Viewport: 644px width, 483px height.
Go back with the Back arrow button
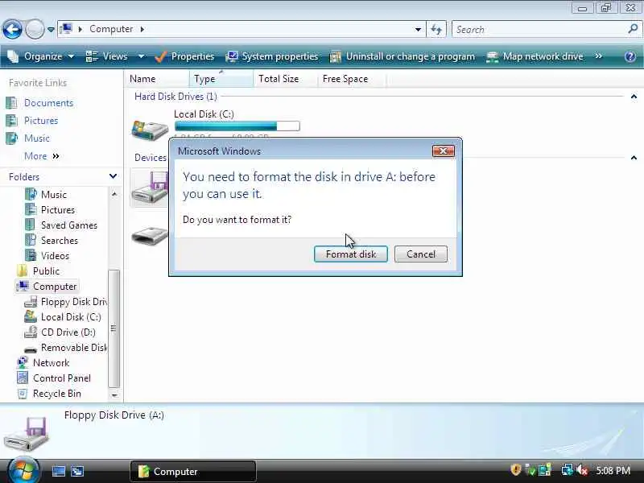[12, 29]
